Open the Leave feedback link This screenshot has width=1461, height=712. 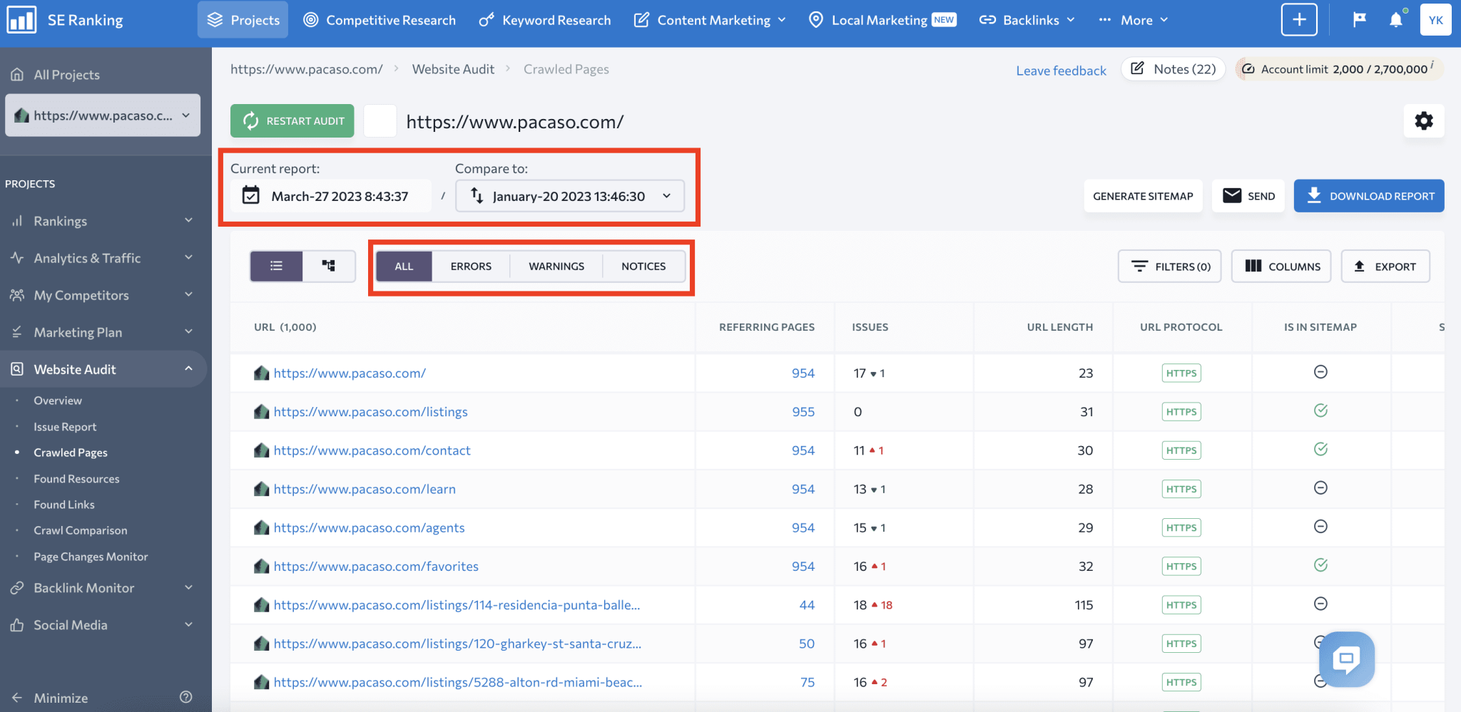(x=1061, y=70)
